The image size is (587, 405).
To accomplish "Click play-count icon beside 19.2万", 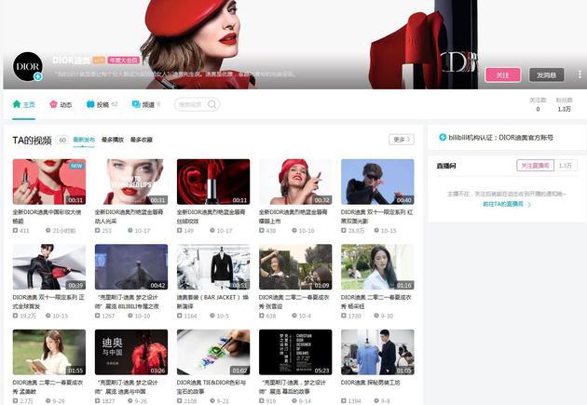I will [15, 316].
